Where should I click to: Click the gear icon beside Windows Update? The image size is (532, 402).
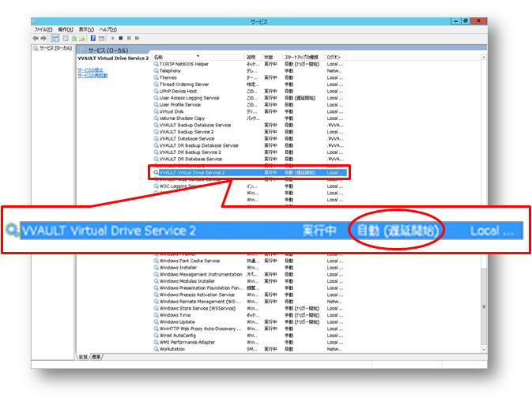[x=156, y=322]
